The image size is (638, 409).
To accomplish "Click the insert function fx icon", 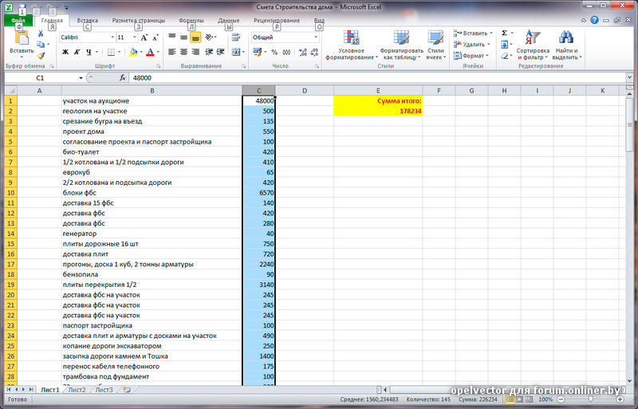I will click(x=123, y=78).
